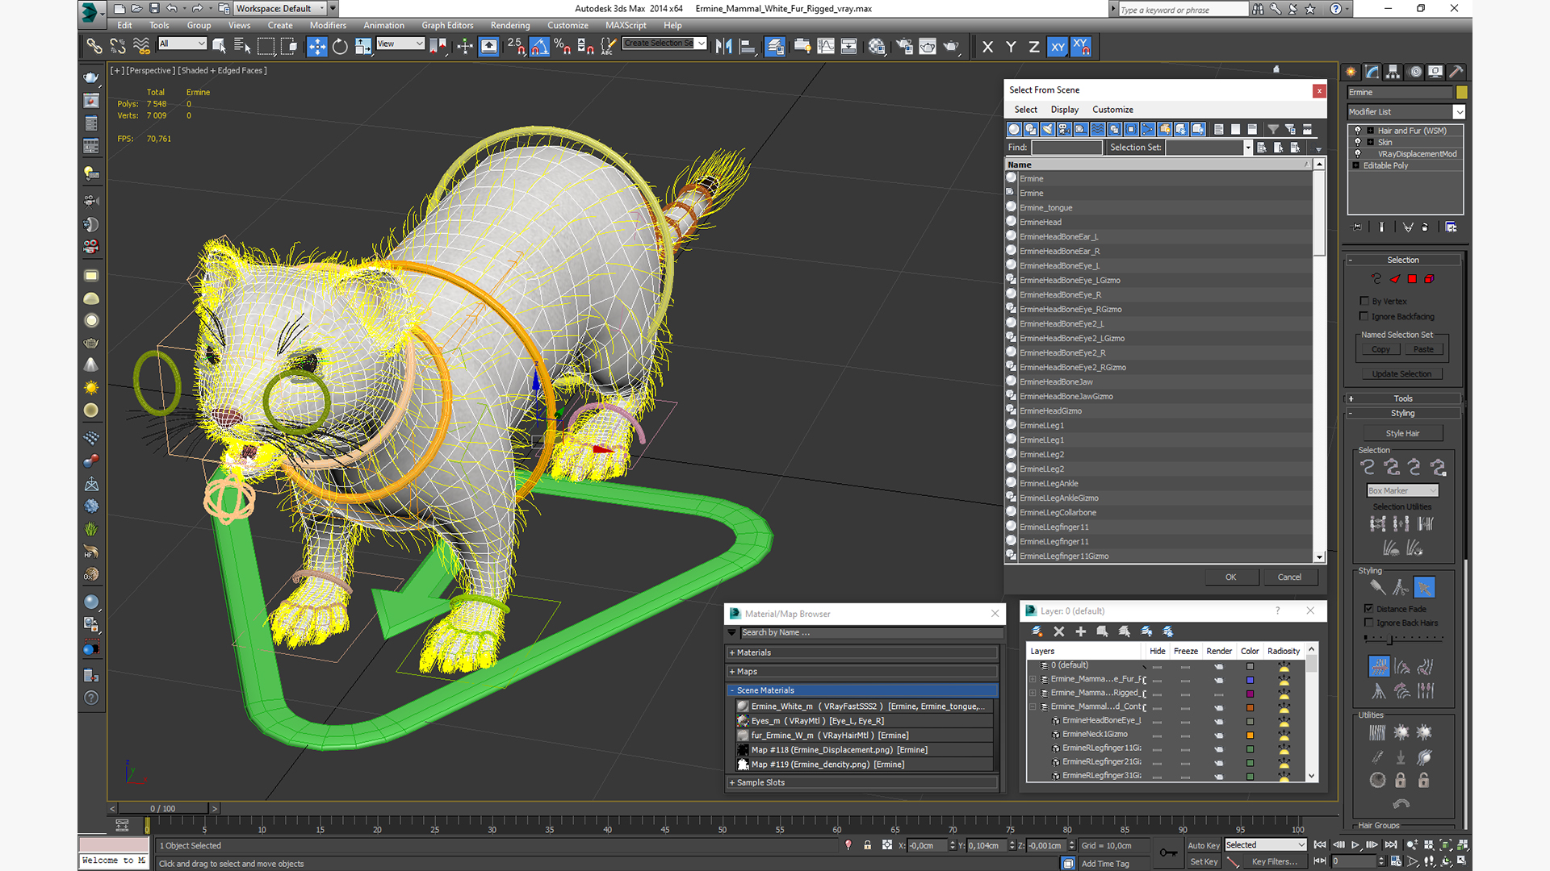This screenshot has width=1550, height=871.
Task: Toggle Hair and Fur modifier lightbulb
Action: pos(1359,130)
